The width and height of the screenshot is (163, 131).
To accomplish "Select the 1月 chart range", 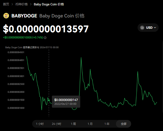I will click(90, 124).
